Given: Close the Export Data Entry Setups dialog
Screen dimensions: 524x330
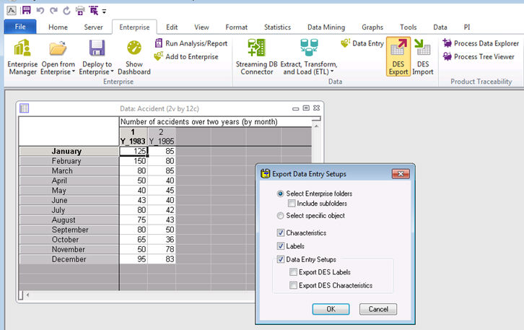Looking at the screenshot, I should 401,173.
